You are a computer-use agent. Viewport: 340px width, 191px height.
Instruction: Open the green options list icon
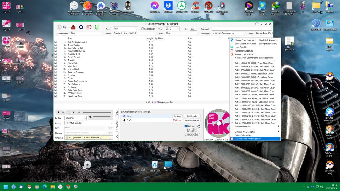[97, 27]
